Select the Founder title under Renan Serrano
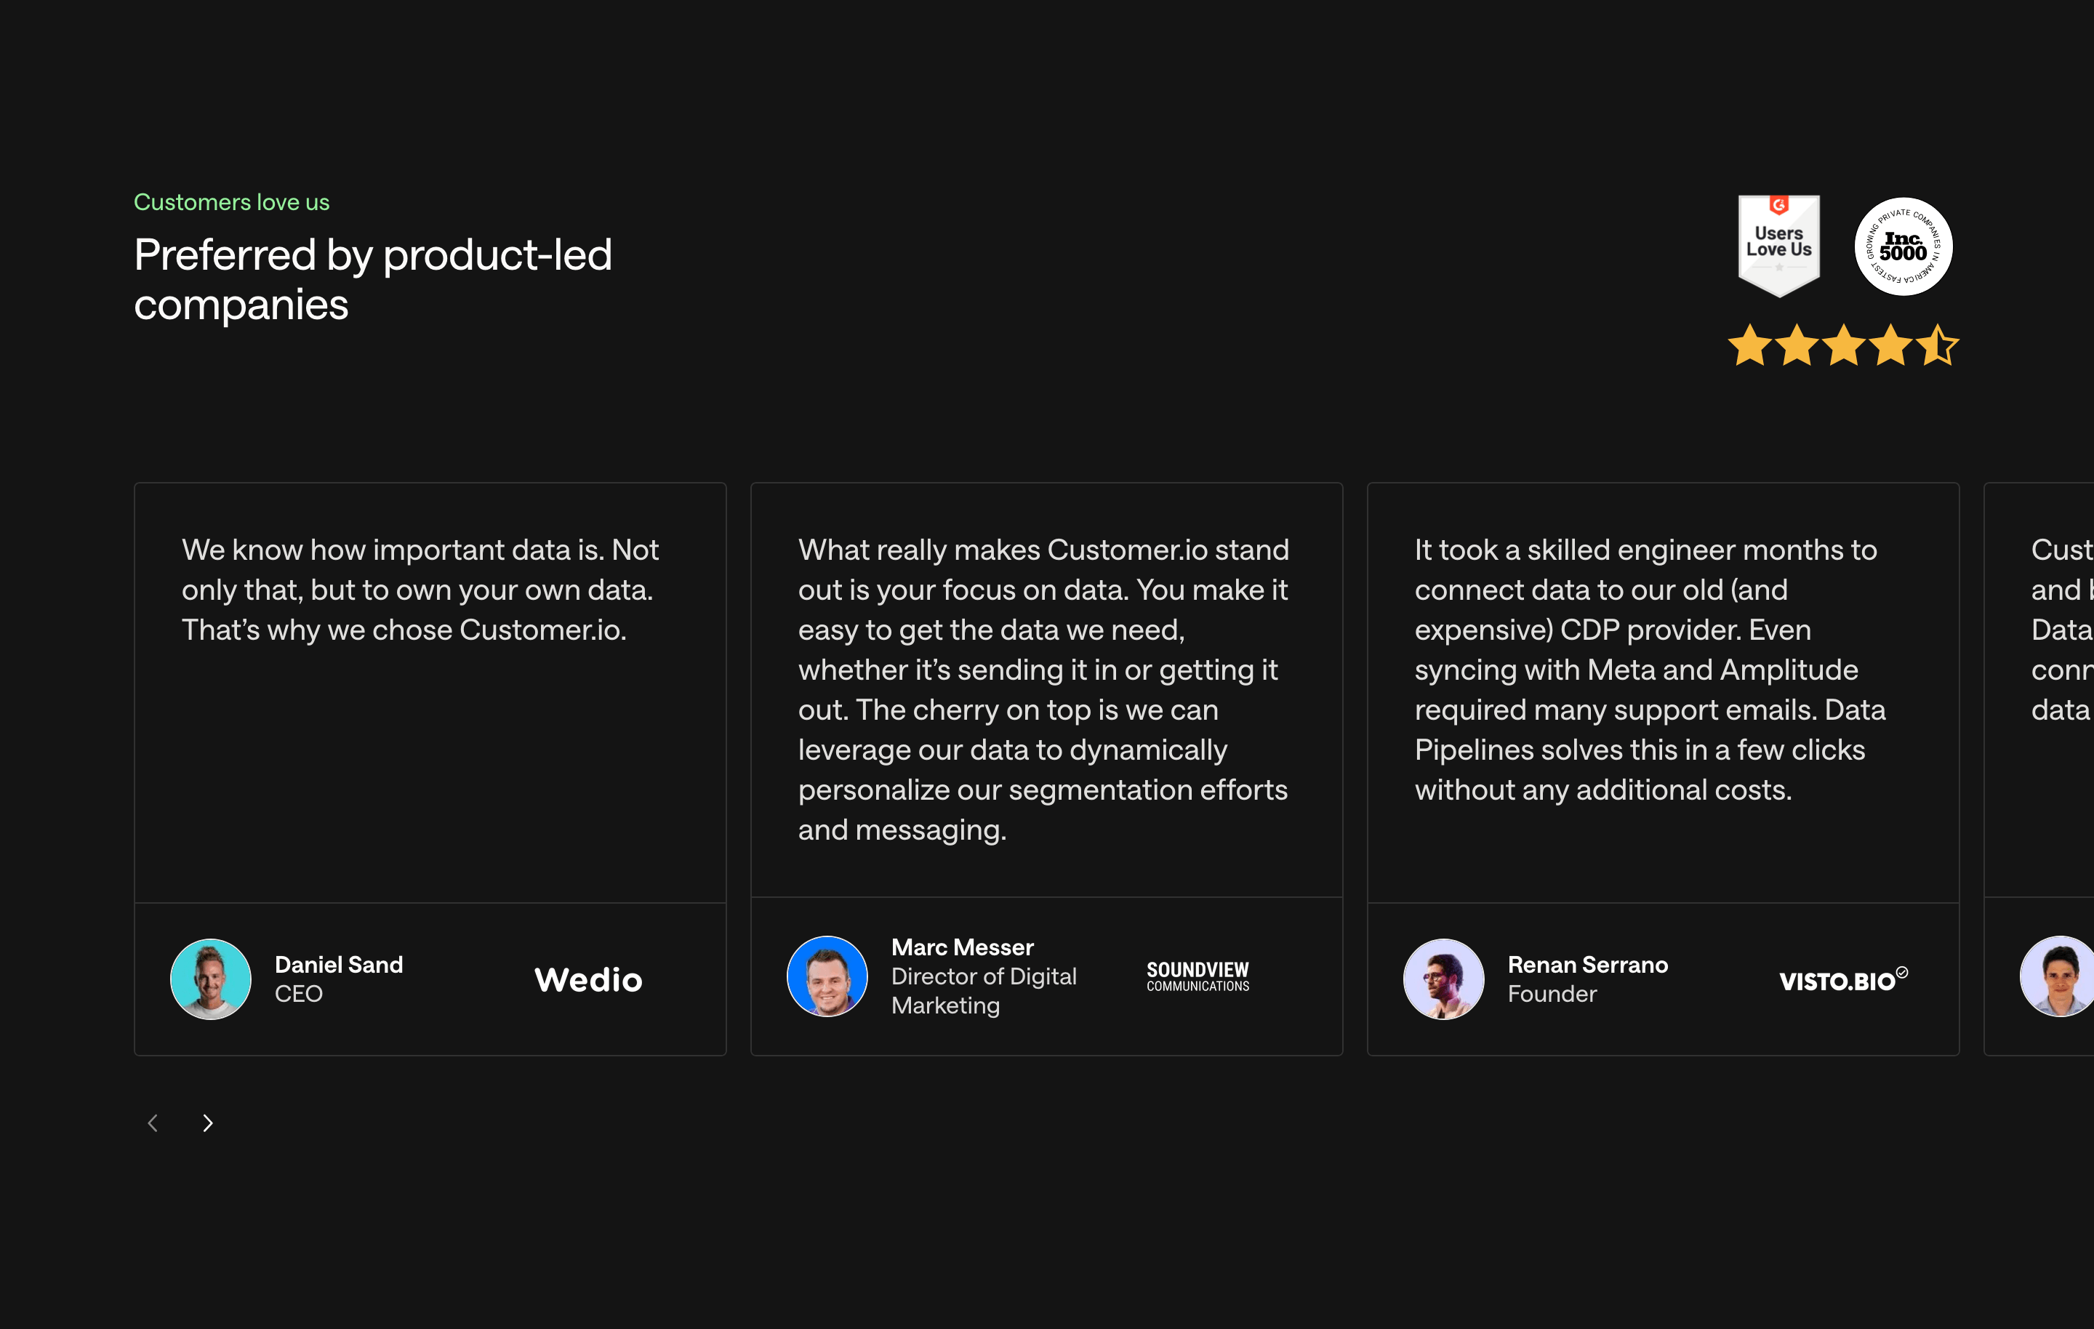 pos(1552,993)
